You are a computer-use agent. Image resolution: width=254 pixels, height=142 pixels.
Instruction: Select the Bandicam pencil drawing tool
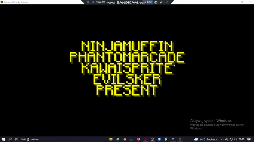[161, 2]
